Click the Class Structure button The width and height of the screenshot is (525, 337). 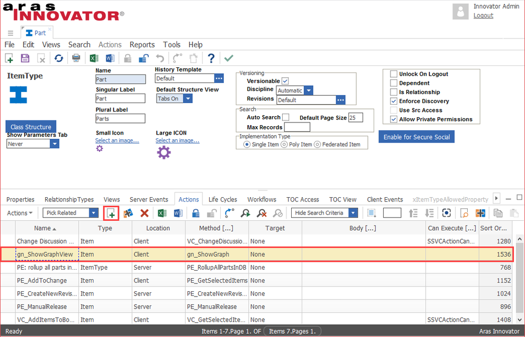point(31,127)
